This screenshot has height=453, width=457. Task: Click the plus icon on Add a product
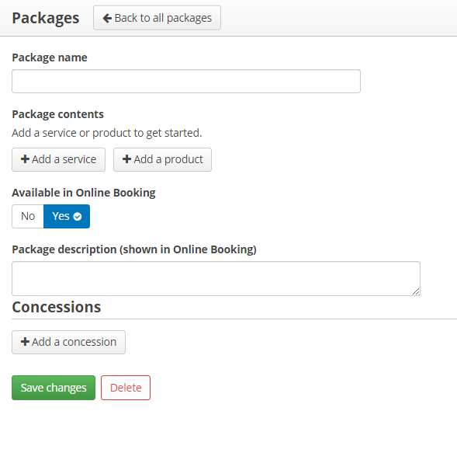click(x=126, y=159)
